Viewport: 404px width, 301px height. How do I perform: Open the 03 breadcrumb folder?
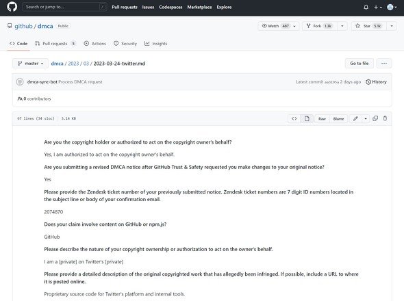[86, 64]
